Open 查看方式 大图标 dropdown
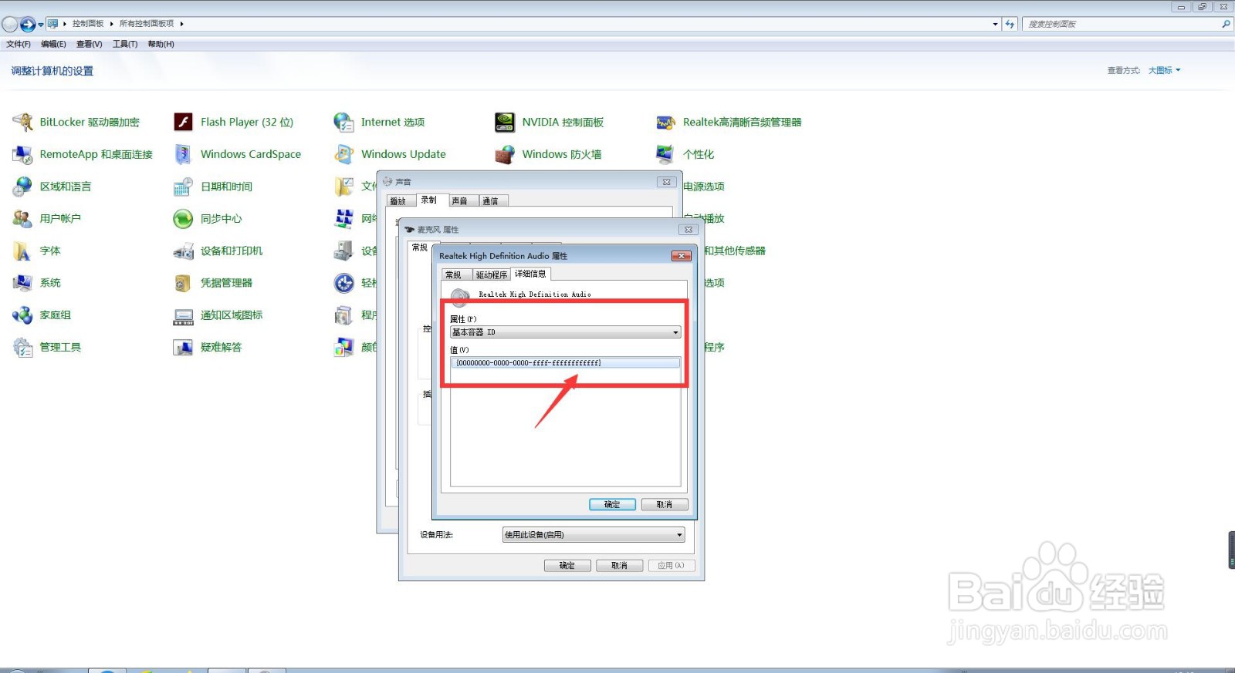1235x673 pixels. [1164, 70]
